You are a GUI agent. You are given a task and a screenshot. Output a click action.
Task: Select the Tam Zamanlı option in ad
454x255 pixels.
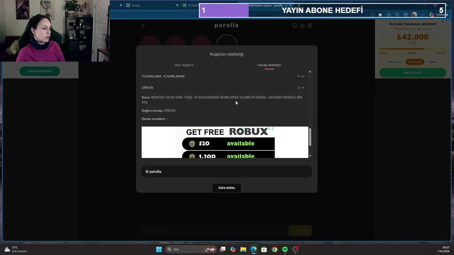pos(415,62)
